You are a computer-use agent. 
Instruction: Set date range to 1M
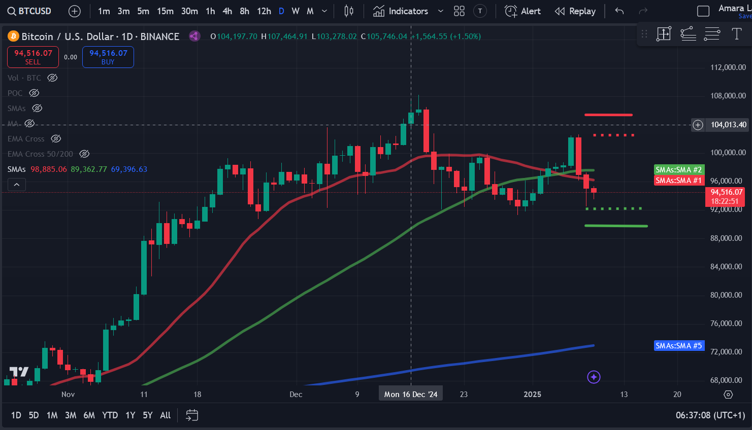tap(52, 415)
